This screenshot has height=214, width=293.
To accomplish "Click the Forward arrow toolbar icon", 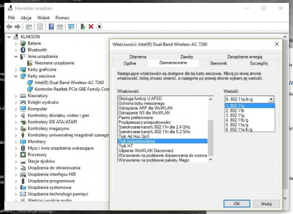I will tap(18, 27).
